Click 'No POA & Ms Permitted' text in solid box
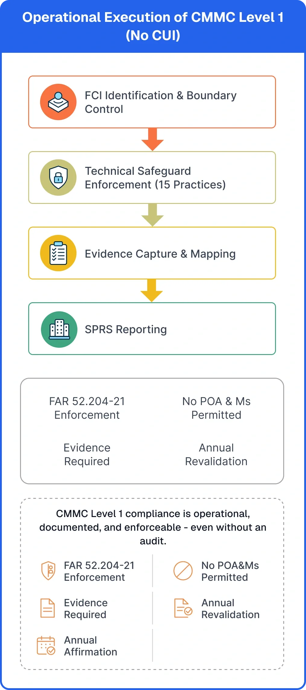 tap(216, 408)
